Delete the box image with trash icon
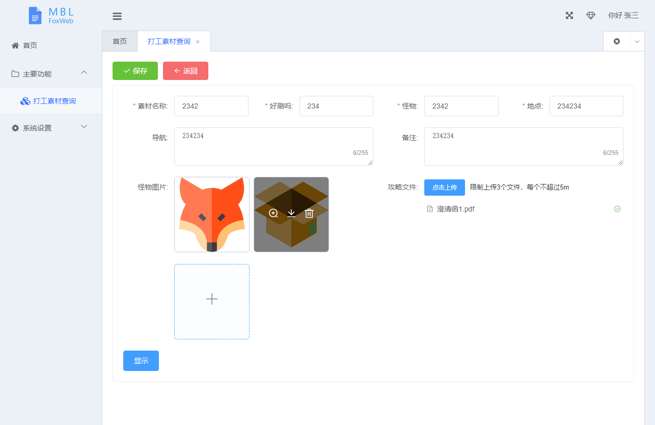655x425 pixels. tap(309, 214)
